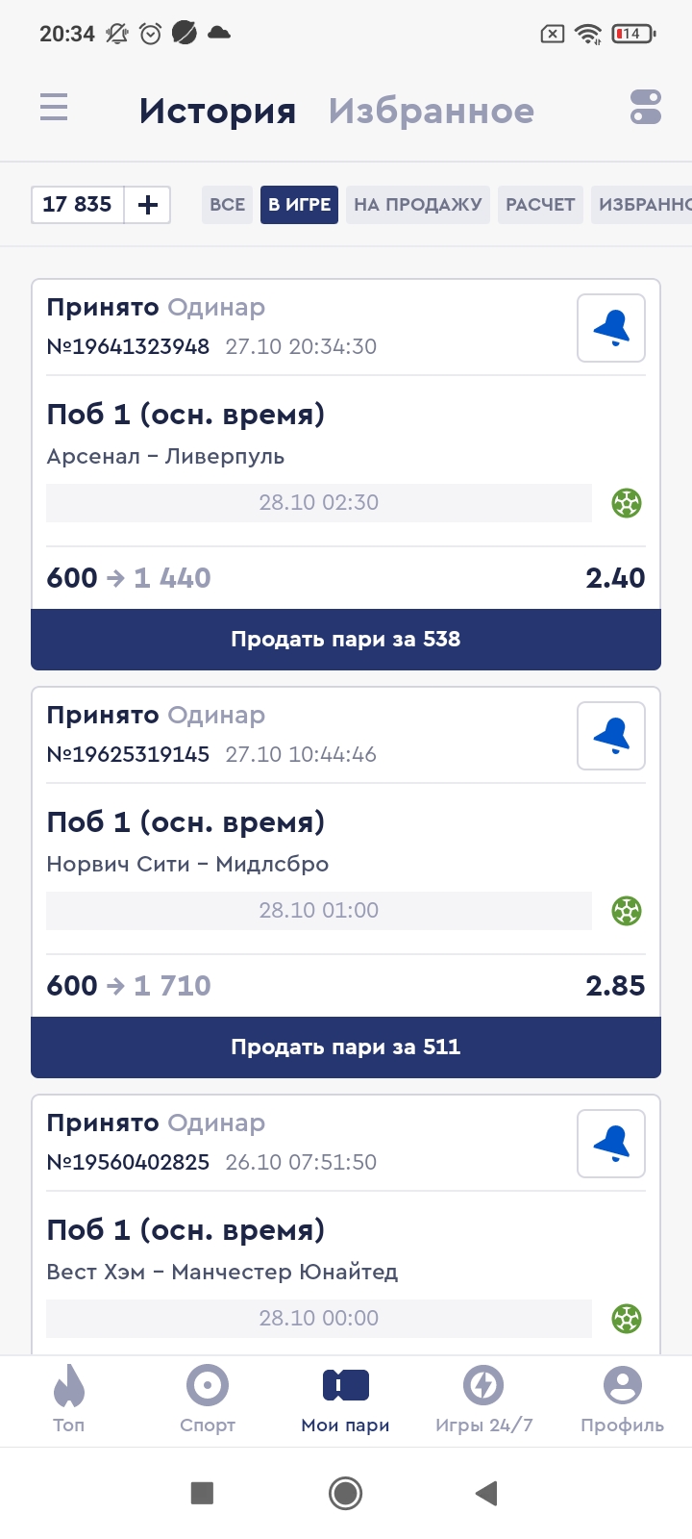Screen dimensions: 692x1539
Task: Select the РАСЧЕТ filter
Action: coord(540,205)
